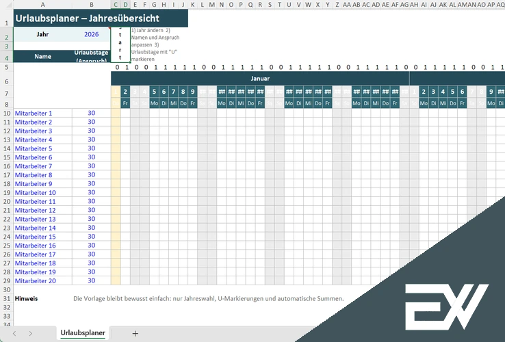Select row 10 header
Image resolution: width=505 pixels, height=342 pixels.
[6, 113]
